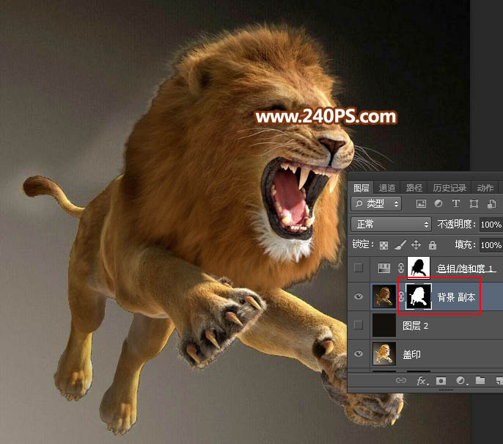This screenshot has height=444, width=503.
Task: Toggle lock all padlock icon
Action: click(433, 245)
